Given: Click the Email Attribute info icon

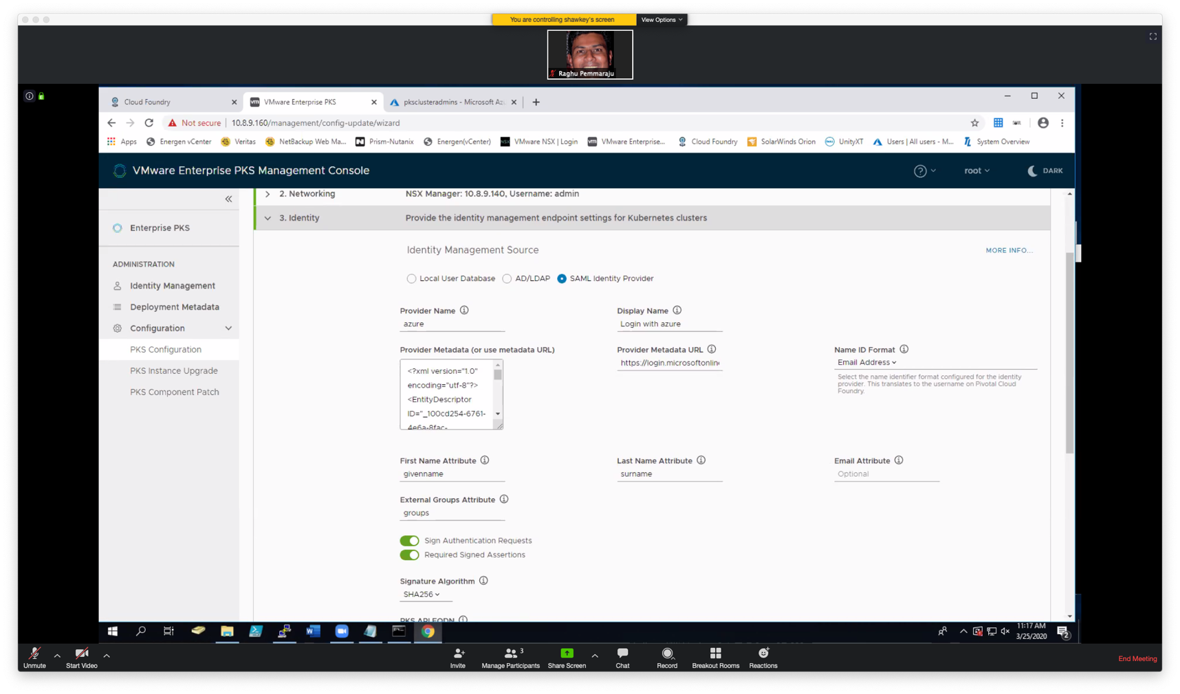Looking at the screenshot, I should (x=898, y=460).
